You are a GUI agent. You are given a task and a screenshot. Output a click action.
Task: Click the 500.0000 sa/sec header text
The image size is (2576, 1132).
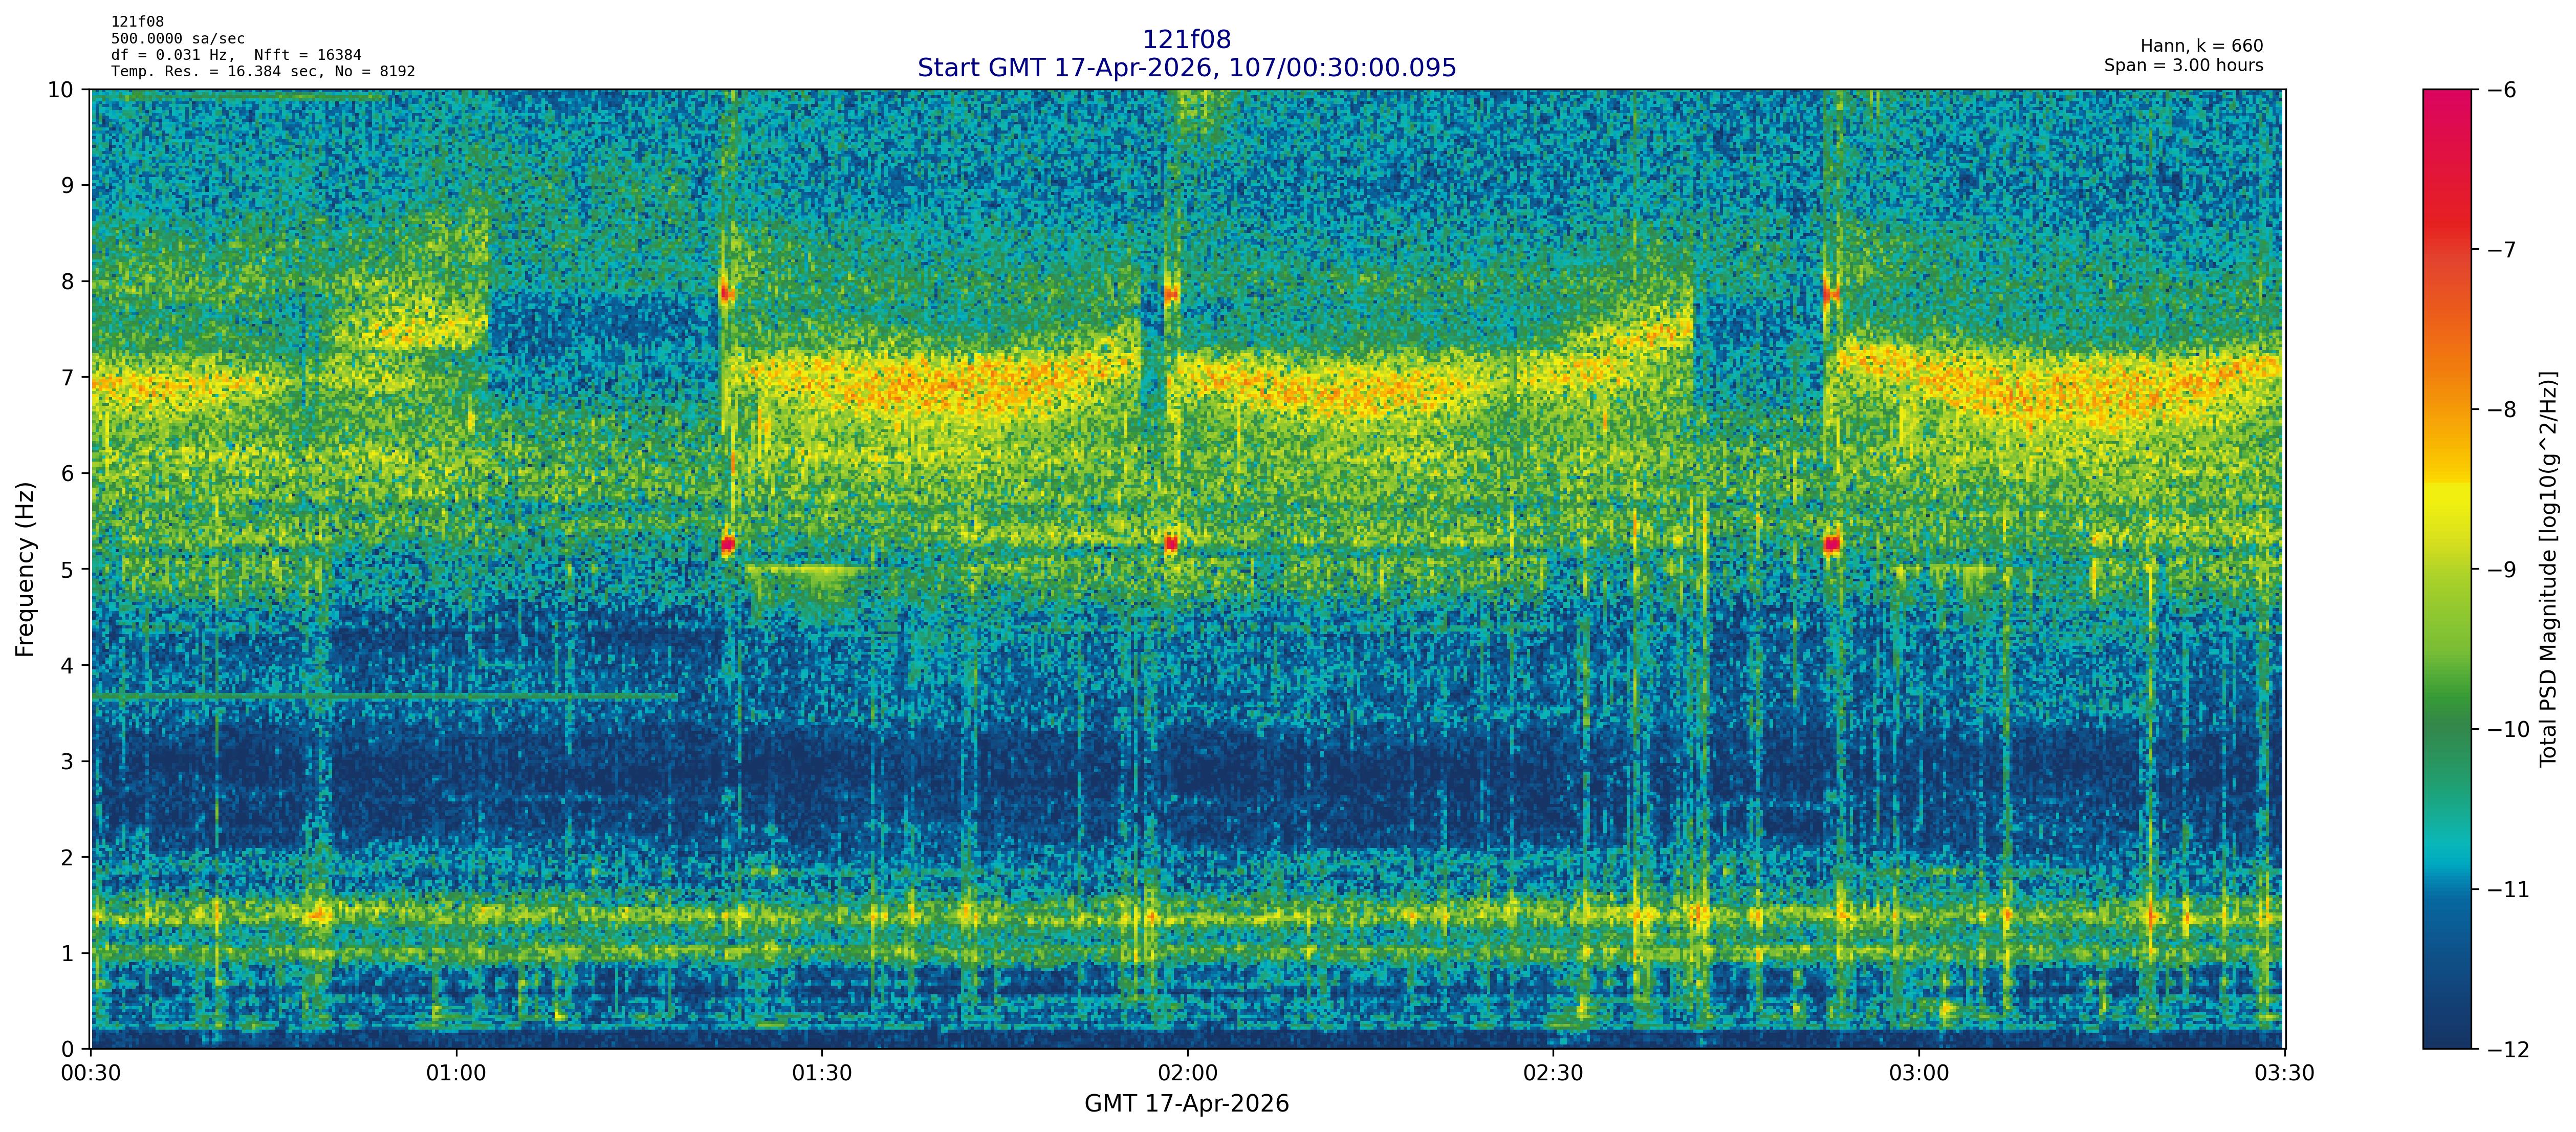tap(178, 38)
